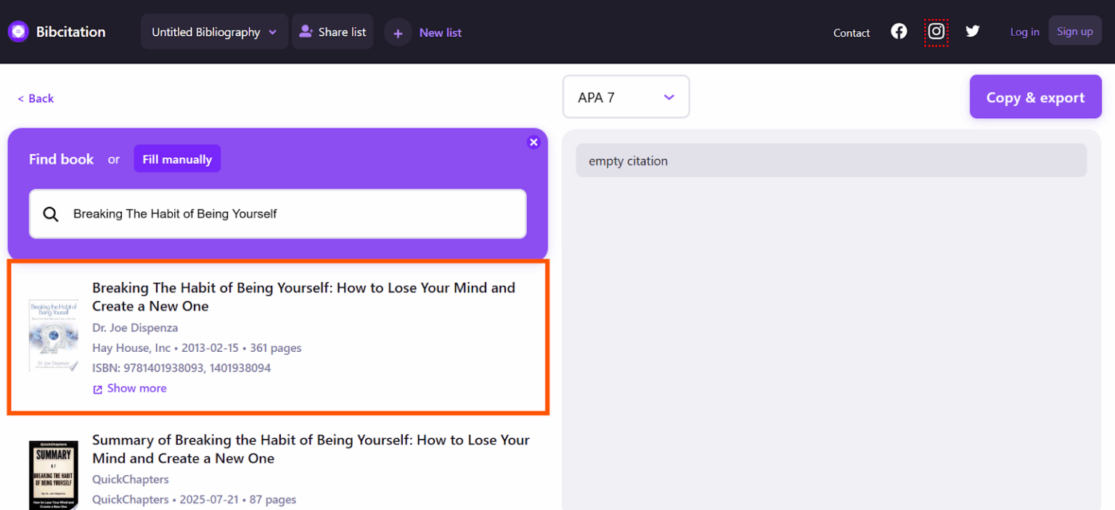Switch to Fill manually mode

coord(177,159)
